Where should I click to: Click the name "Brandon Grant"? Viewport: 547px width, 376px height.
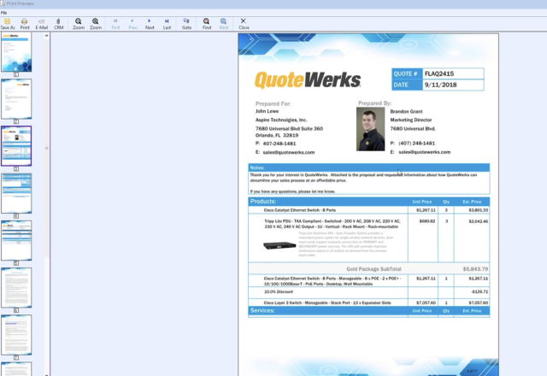(407, 112)
